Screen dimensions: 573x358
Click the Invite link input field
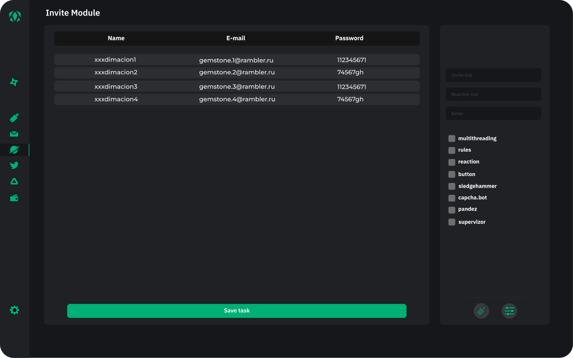(493, 75)
